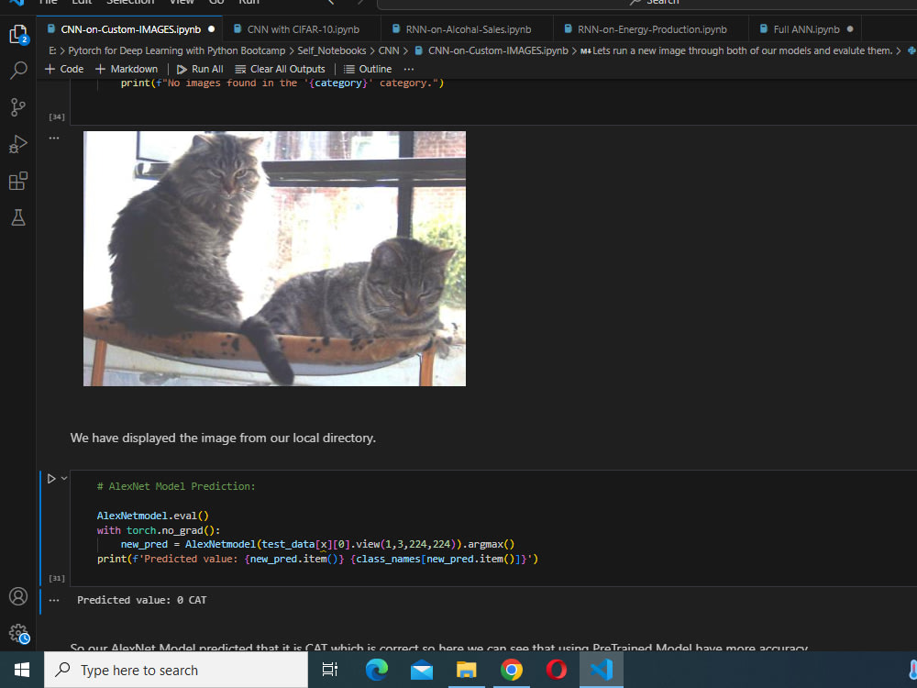
Task: Open notebook toolbar more actions ellipsis
Action: pyautogui.click(x=409, y=69)
